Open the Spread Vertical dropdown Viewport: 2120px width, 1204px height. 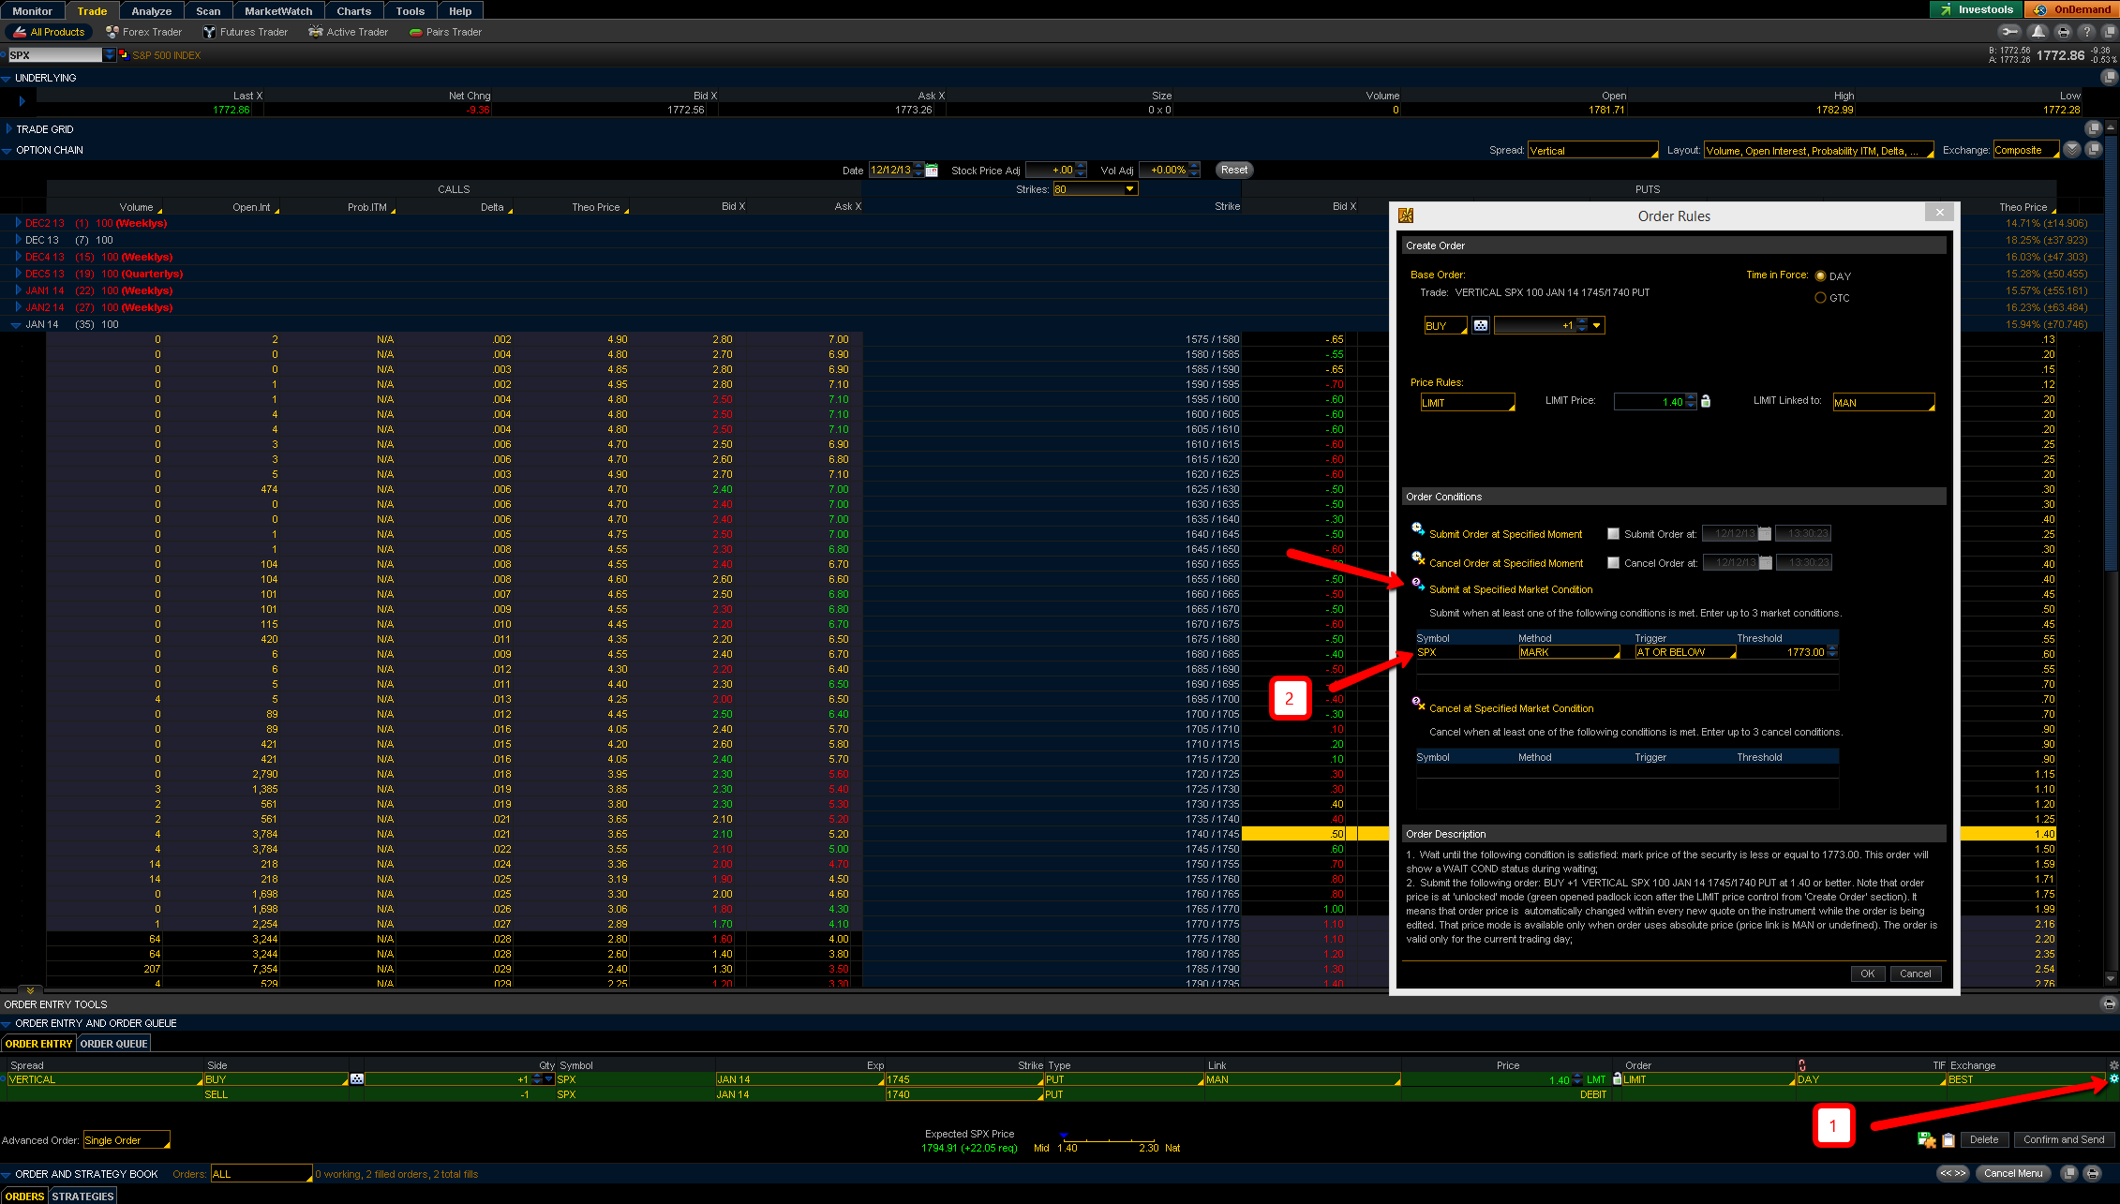tap(1593, 150)
